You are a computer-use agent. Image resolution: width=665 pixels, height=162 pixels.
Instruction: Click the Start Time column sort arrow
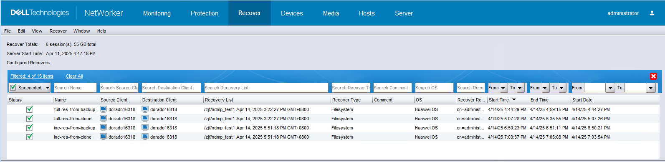[514, 100]
